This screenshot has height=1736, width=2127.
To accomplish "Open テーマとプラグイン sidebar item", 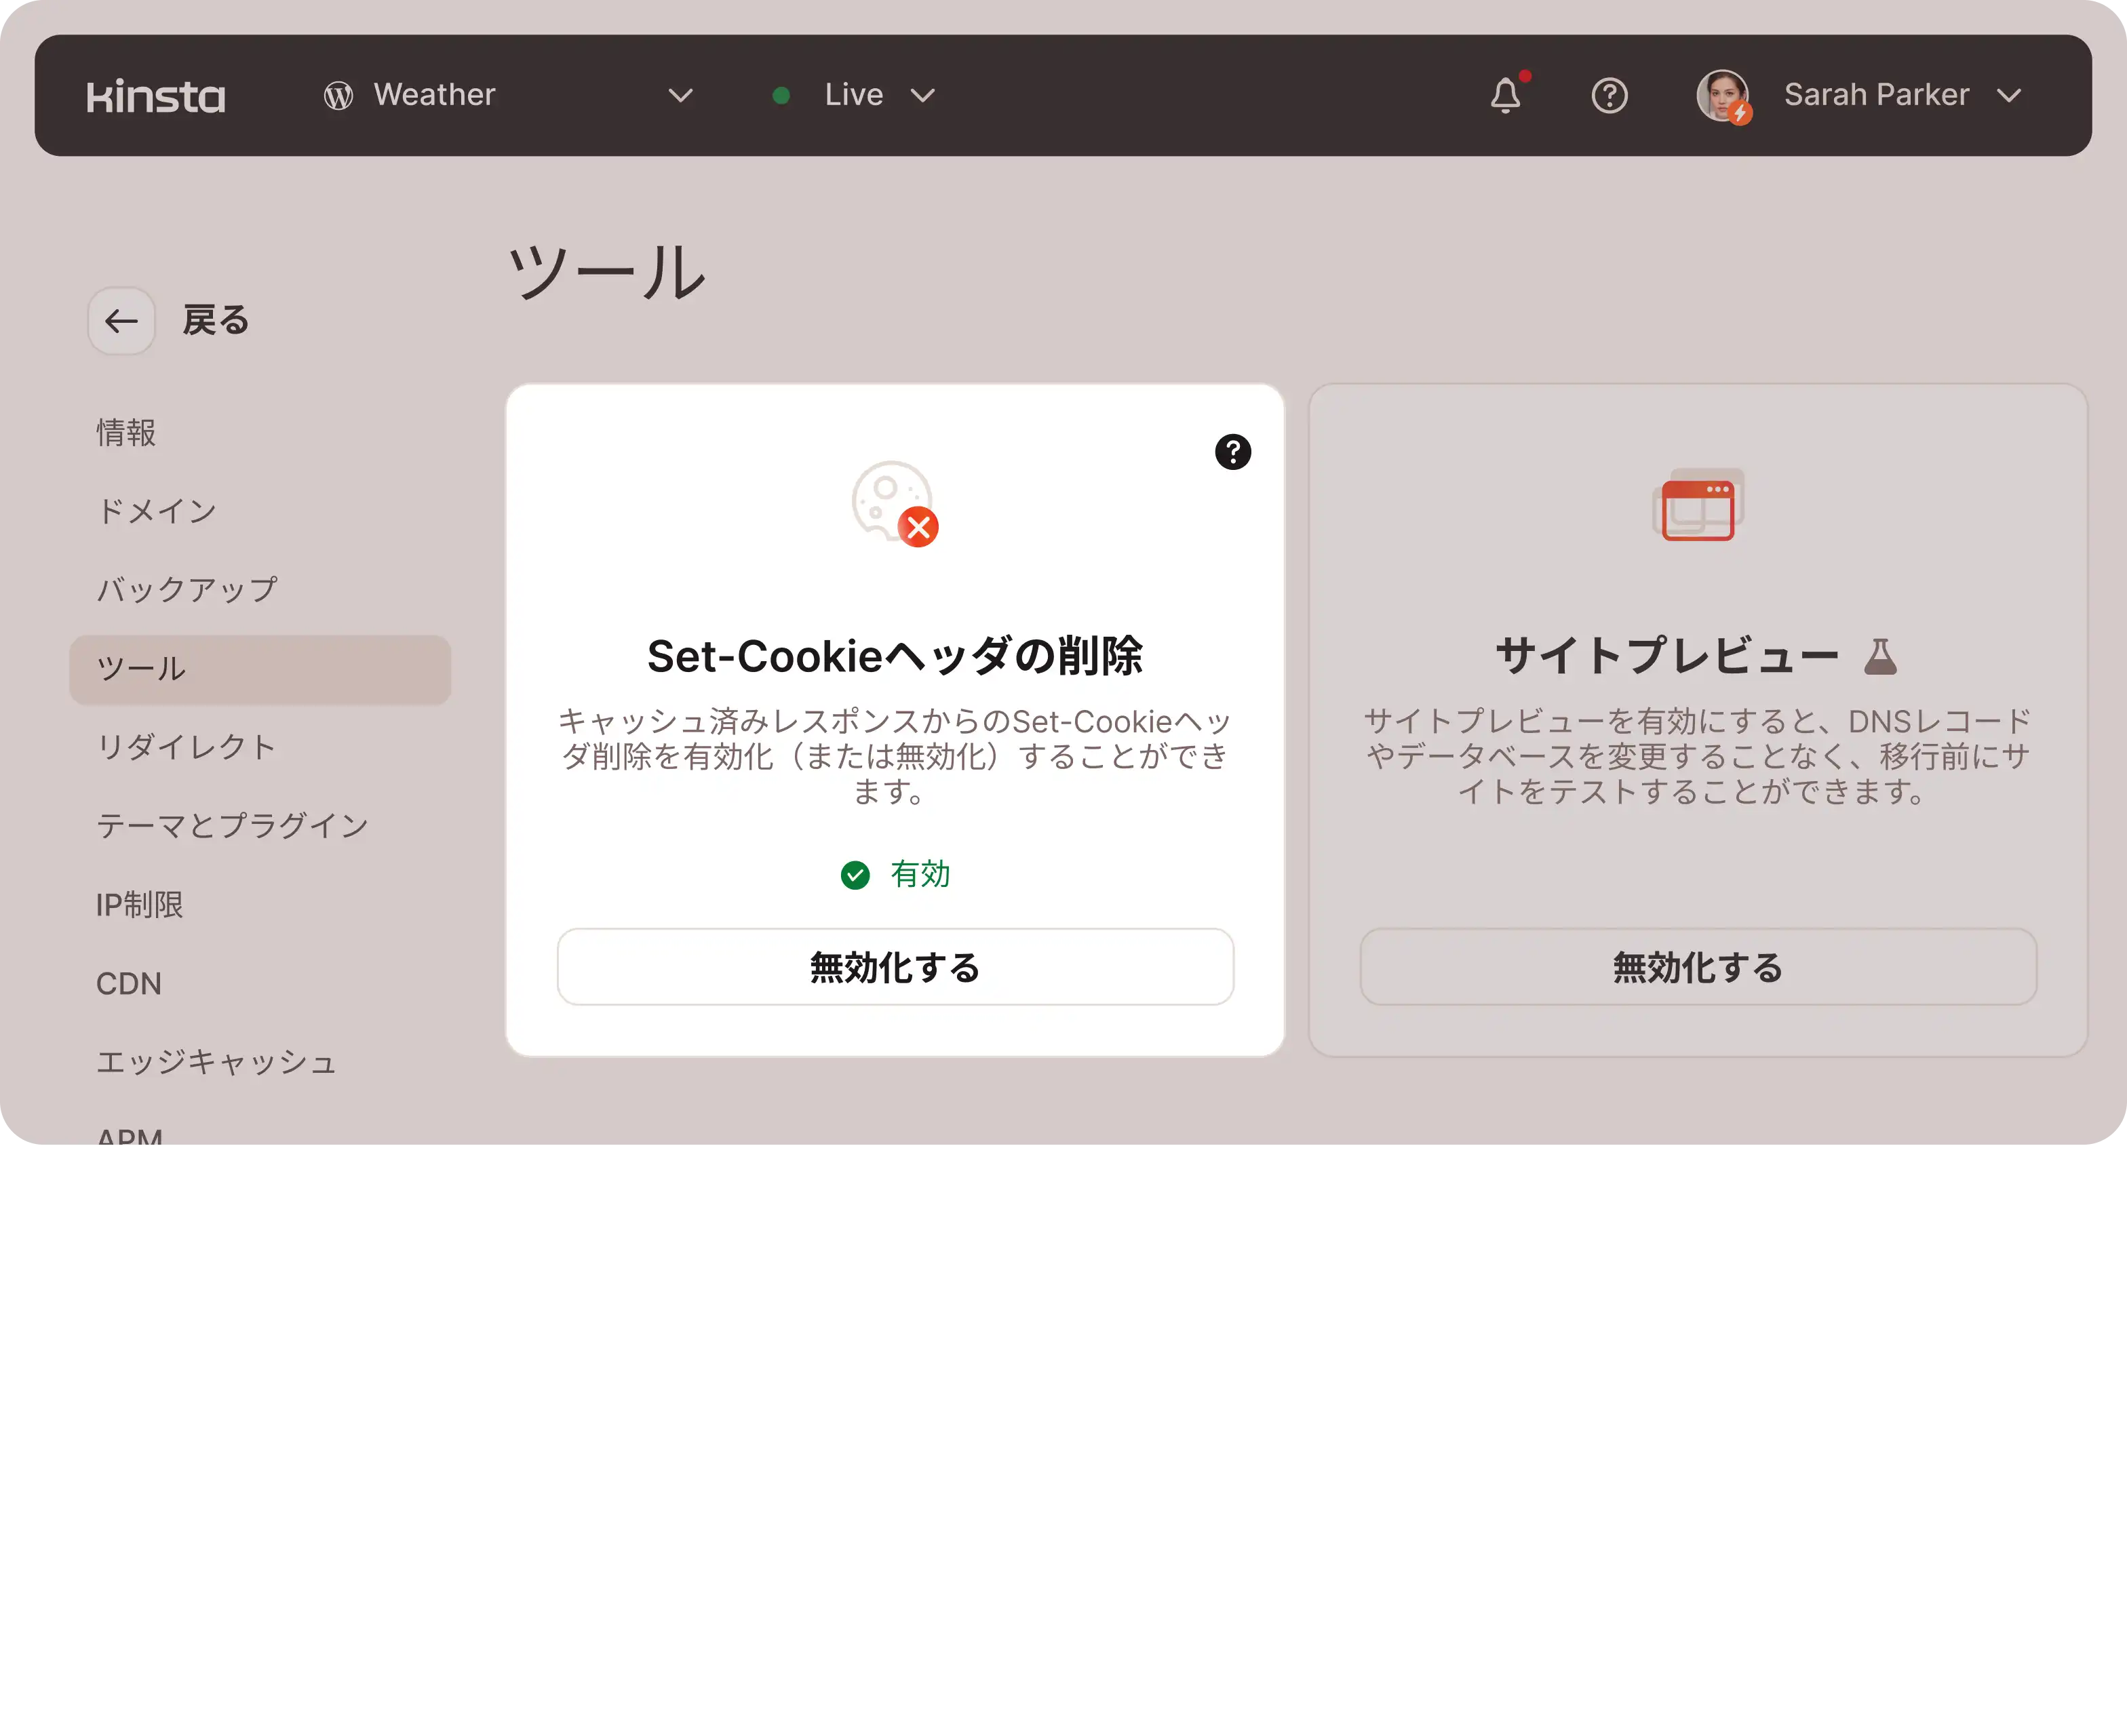I will tap(232, 826).
